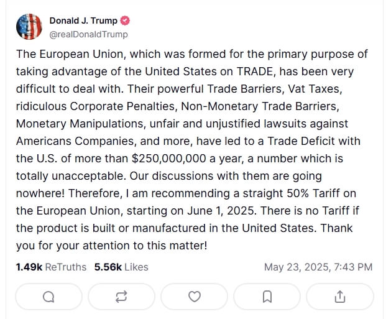Click "Monetary Manipulations" phrase in post
This screenshot has height=319, width=391.
coord(80,124)
